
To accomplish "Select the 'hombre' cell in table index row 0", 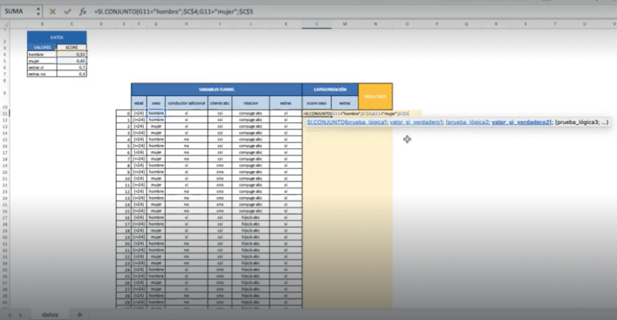I will click(x=156, y=113).
